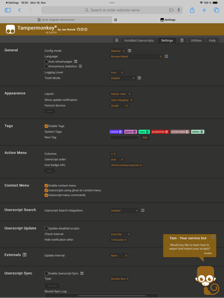Switch to Utilities tab
224x298 pixels.
pyautogui.click(x=196, y=40)
